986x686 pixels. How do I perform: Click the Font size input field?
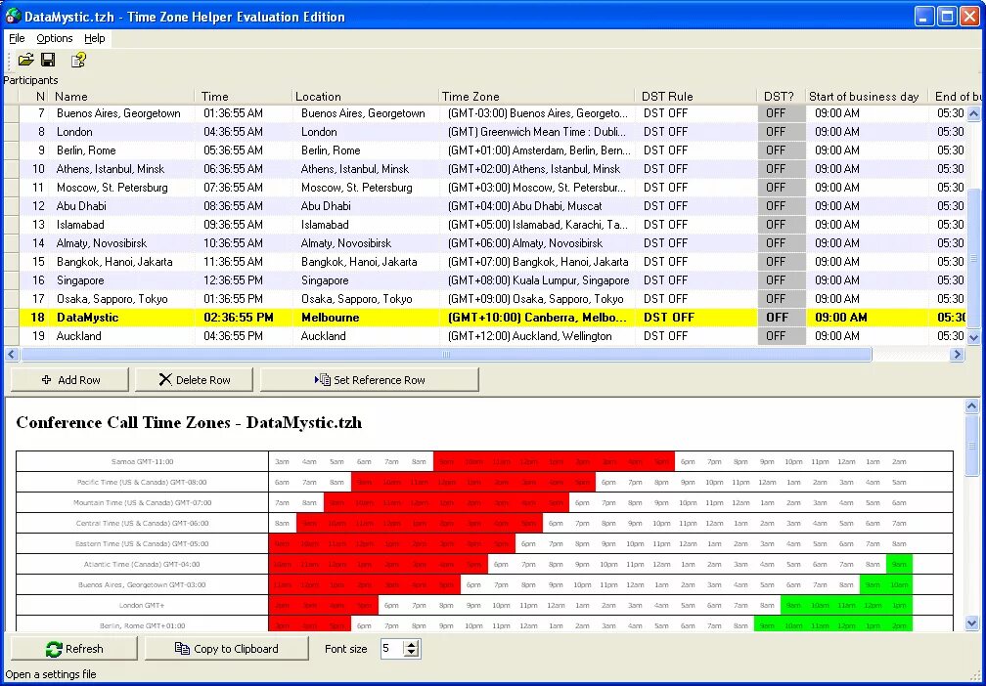click(391, 648)
